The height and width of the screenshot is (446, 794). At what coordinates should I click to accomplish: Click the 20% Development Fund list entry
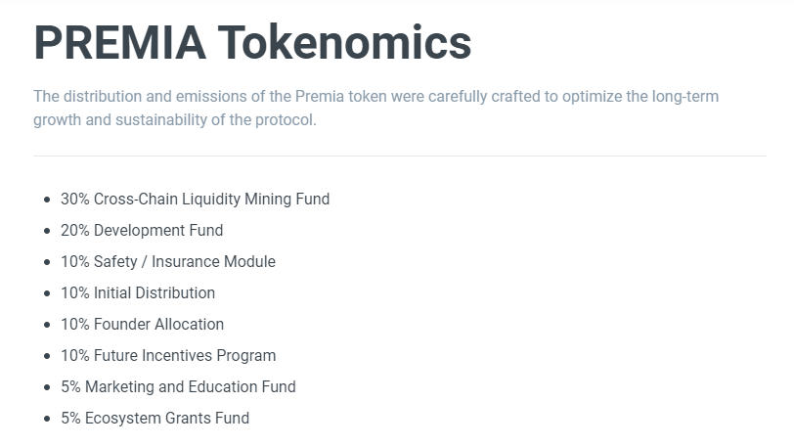tap(142, 231)
